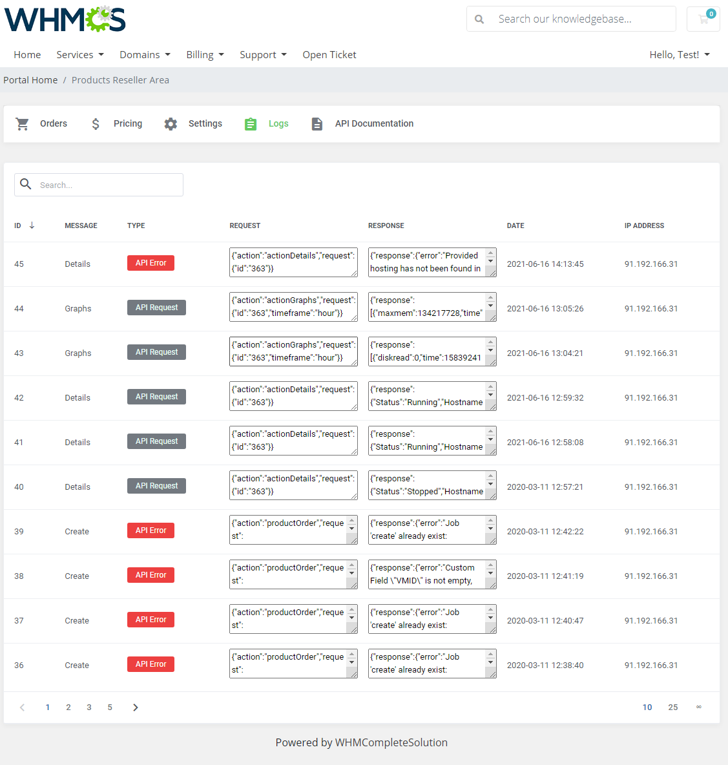Image resolution: width=728 pixels, height=765 pixels.
Task: Click the Pricing dollar sign icon
Action: [x=96, y=124]
